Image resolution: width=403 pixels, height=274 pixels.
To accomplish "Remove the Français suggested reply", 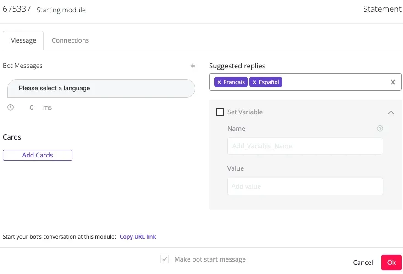I will tap(220, 82).
